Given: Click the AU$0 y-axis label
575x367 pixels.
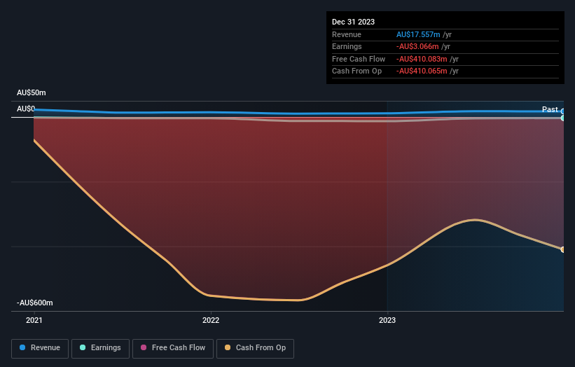Looking at the screenshot, I should pyautogui.click(x=26, y=109).
